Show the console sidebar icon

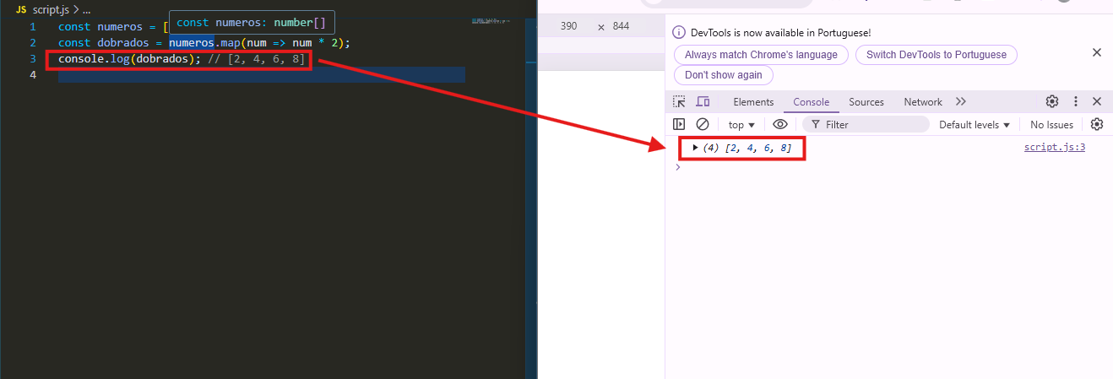(x=679, y=124)
